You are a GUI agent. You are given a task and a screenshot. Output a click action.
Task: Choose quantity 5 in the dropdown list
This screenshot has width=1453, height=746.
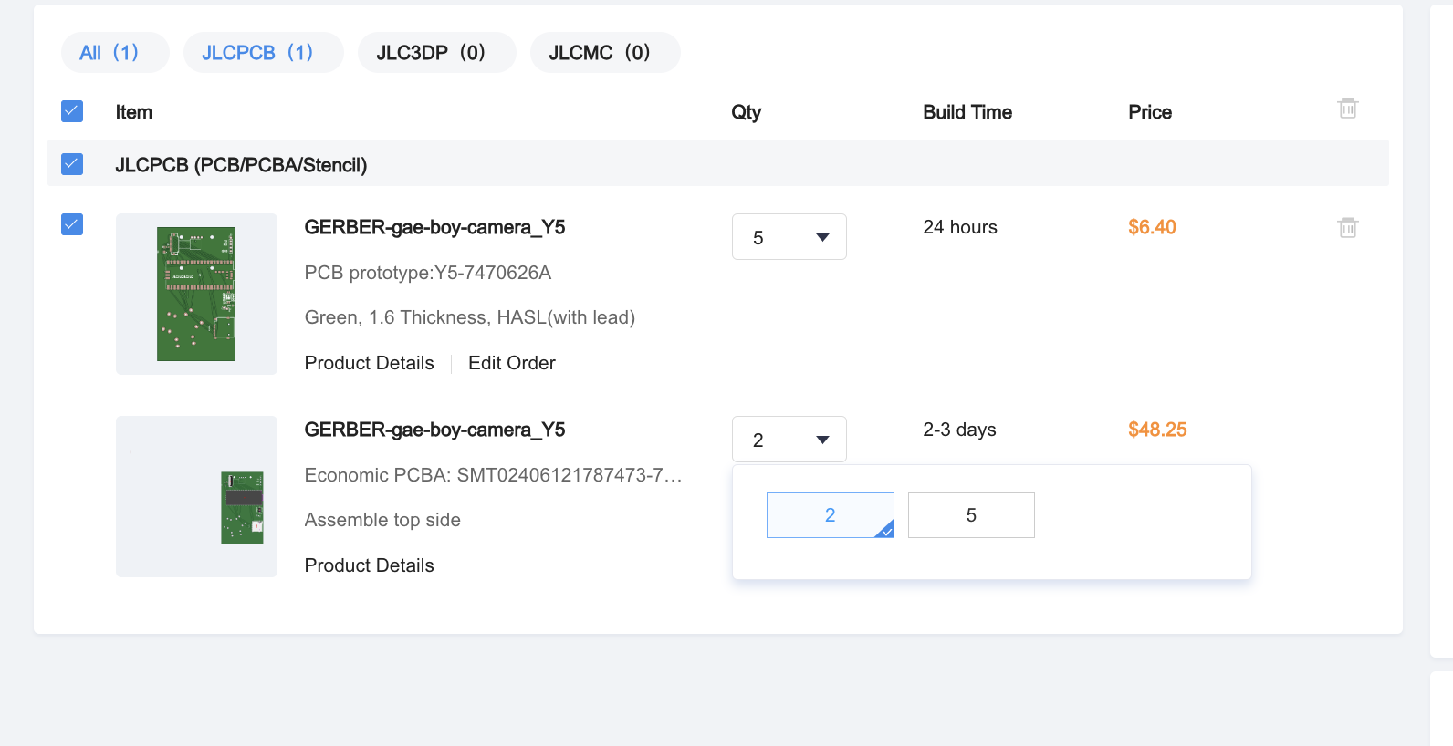[971, 515]
